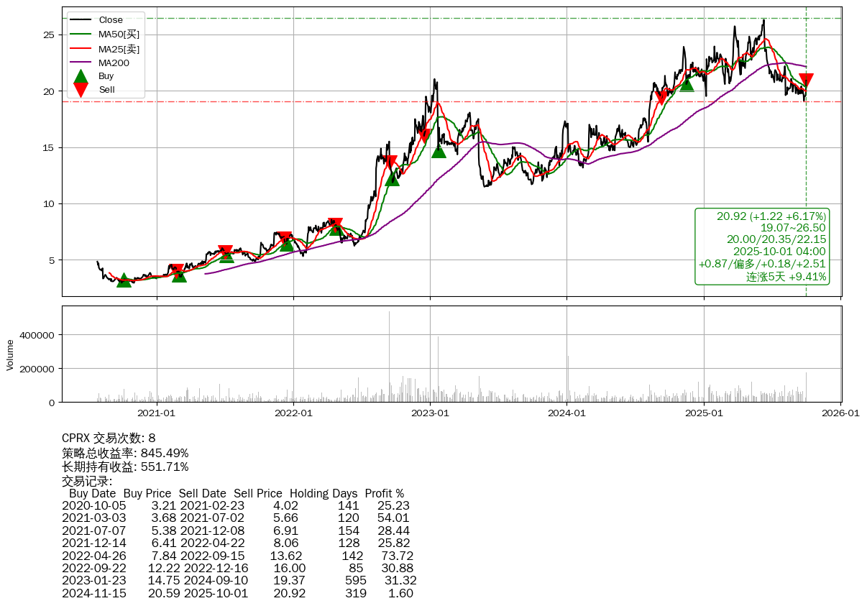Select the trade row bought on 2023-01-23
The image size is (867, 606).
tap(239, 580)
